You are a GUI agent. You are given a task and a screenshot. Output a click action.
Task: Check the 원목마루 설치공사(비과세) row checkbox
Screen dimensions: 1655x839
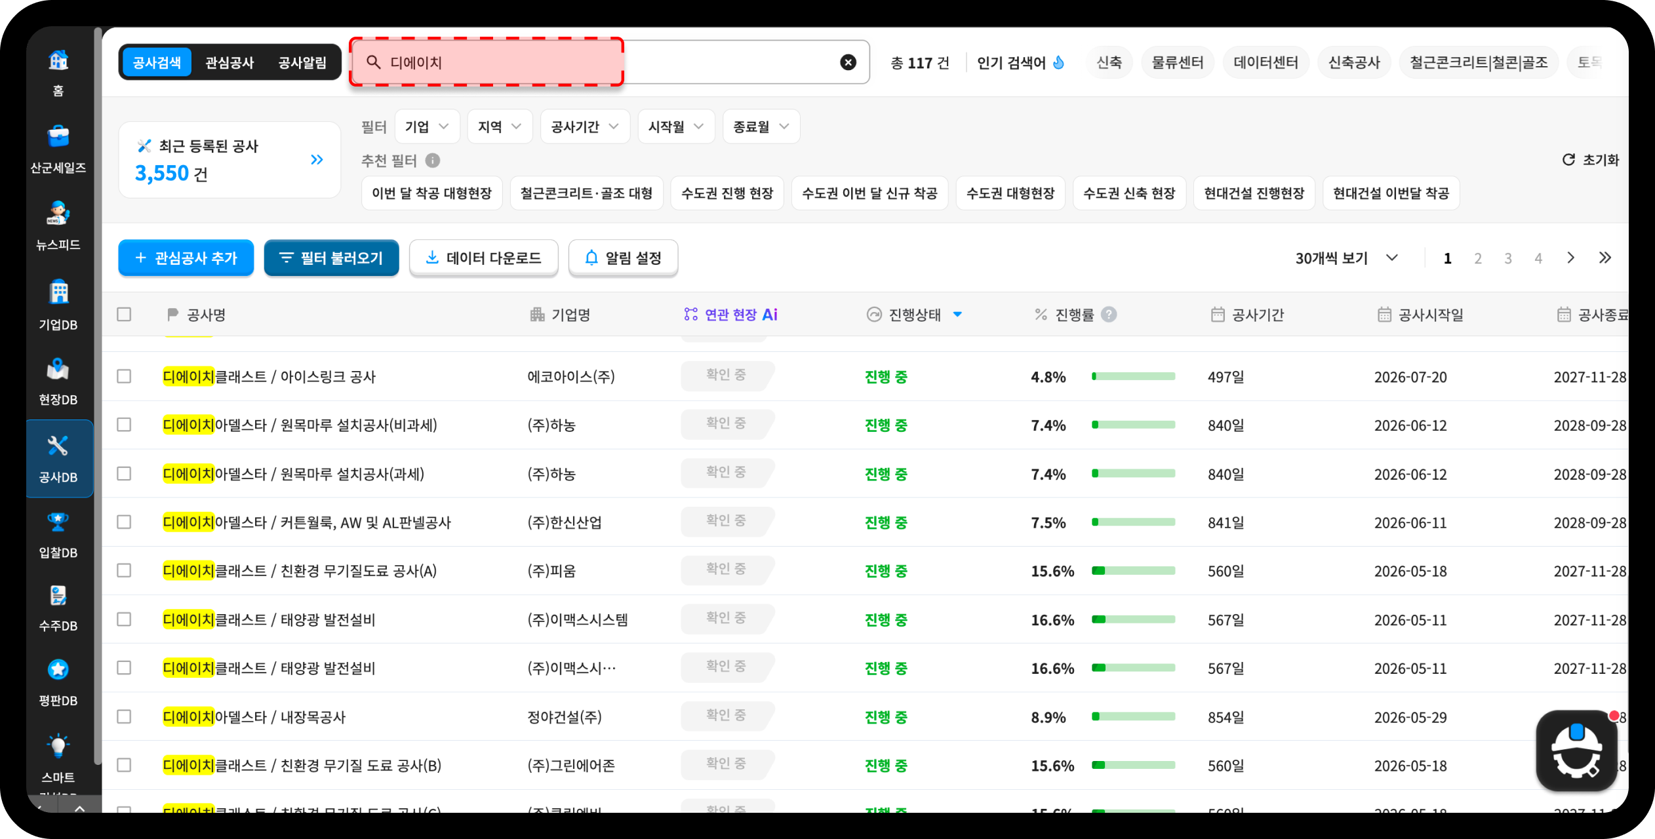click(x=124, y=425)
